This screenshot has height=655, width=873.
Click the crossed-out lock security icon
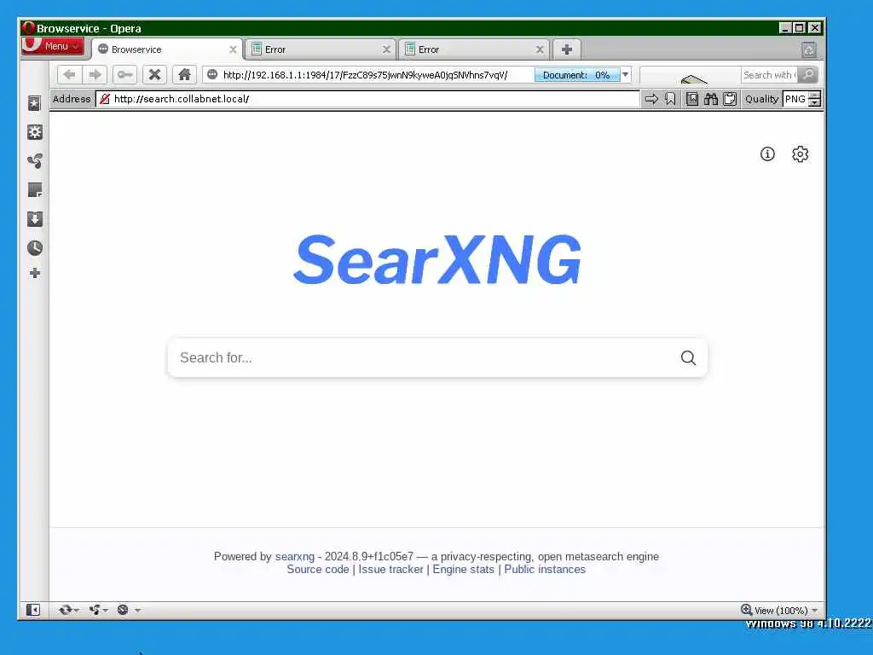tap(104, 99)
